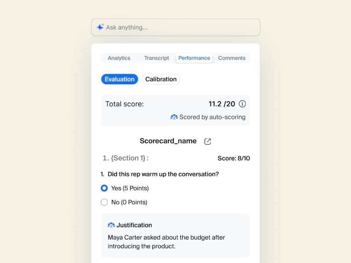
Task: Go to the Comments tab
Action: click(232, 58)
